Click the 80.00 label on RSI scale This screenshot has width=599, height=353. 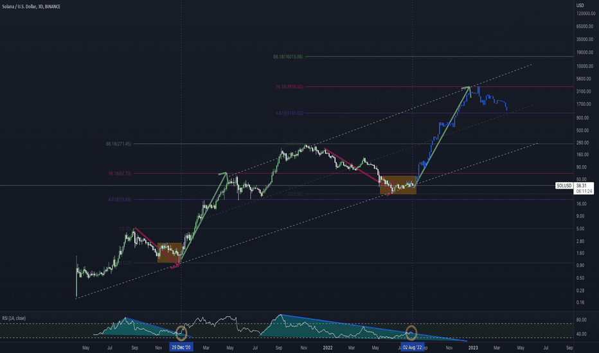[581, 320]
